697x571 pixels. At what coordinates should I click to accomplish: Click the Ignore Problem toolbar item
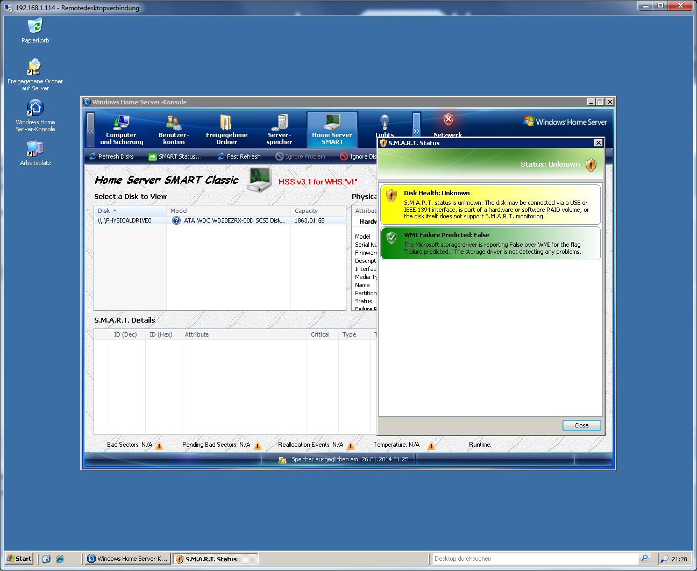pyautogui.click(x=300, y=156)
